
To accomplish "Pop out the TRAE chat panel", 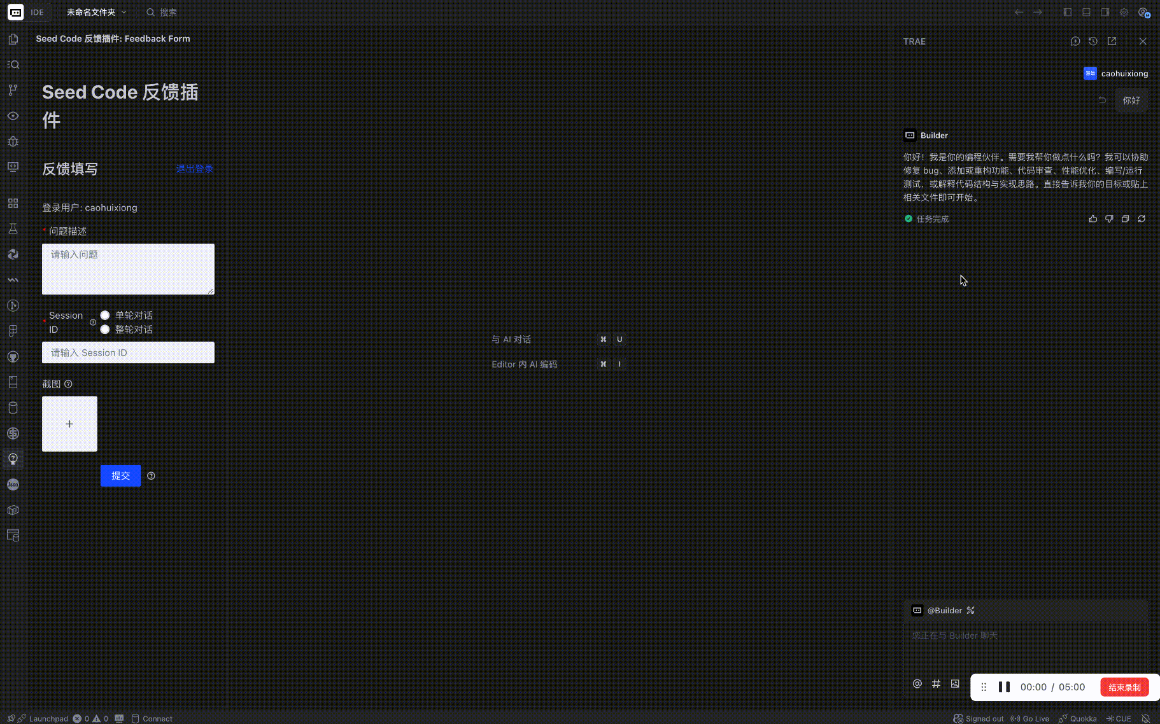I will click(1112, 41).
